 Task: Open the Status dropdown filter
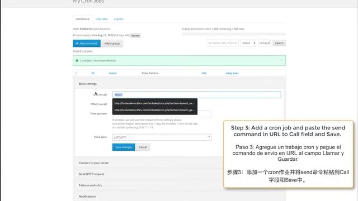click(248, 43)
